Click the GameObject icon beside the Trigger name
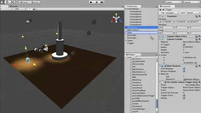 pos(160,10)
